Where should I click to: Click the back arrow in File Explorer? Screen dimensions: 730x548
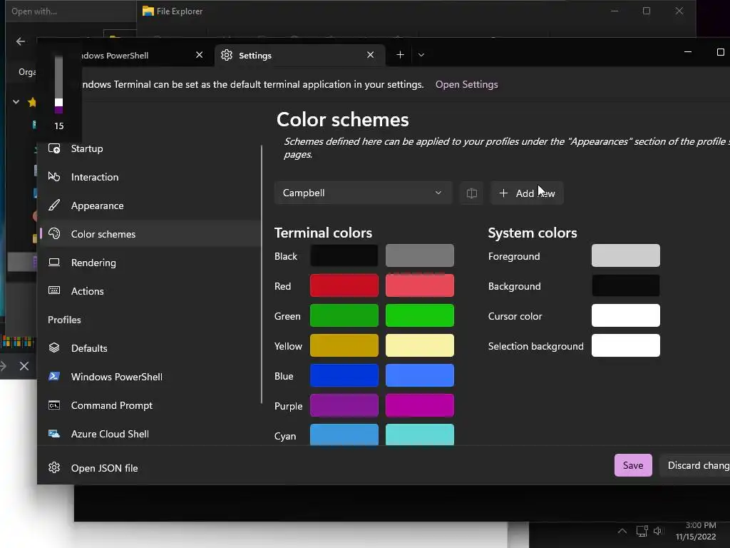click(x=21, y=41)
